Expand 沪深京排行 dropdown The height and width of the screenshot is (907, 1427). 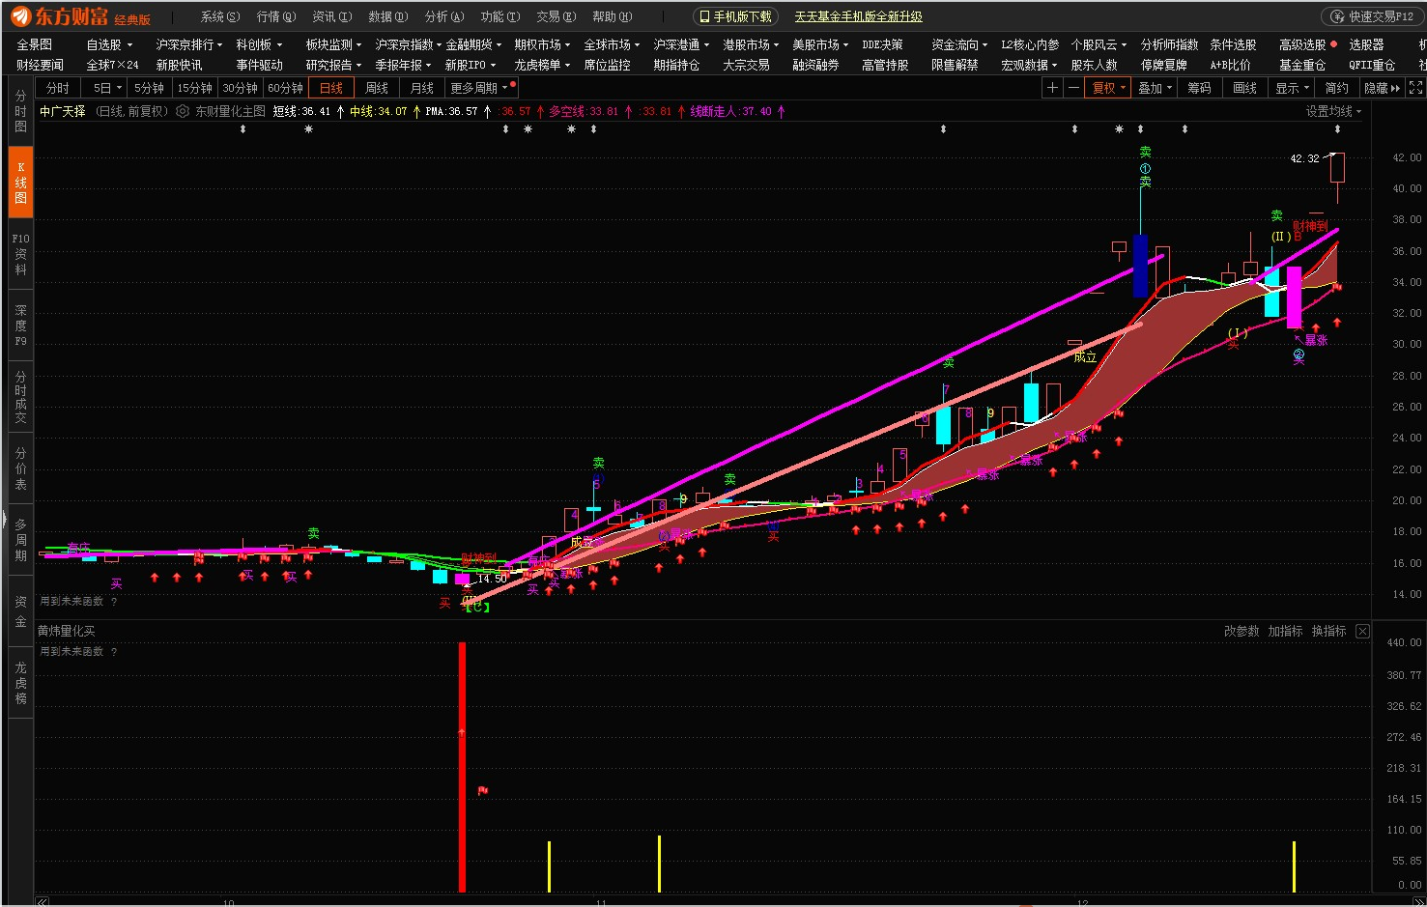[188, 44]
